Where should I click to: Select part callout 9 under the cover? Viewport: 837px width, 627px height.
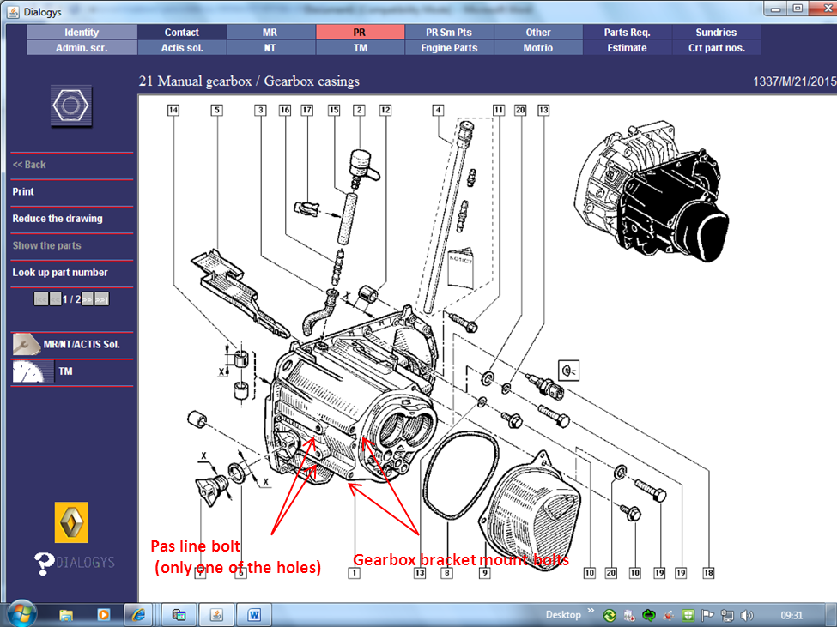point(484,572)
